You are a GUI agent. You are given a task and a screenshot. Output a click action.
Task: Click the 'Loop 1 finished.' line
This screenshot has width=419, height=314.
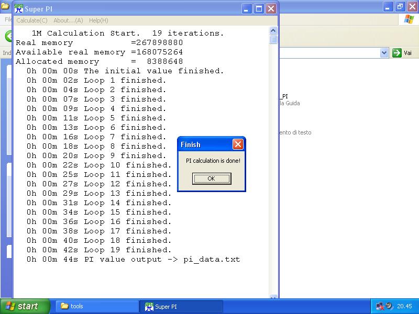coord(96,81)
